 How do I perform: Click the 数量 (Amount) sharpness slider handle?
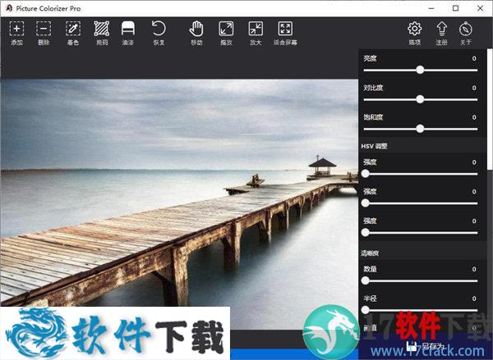tap(365, 280)
